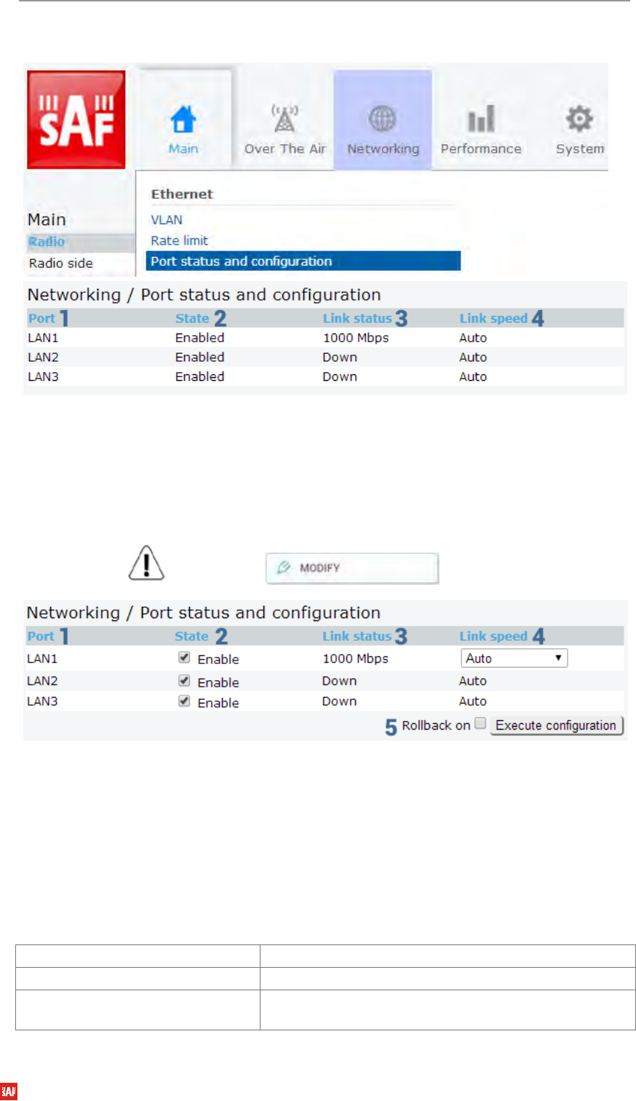The width and height of the screenshot is (636, 1101).
Task: Click the State header in lower table
Action: [x=192, y=636]
